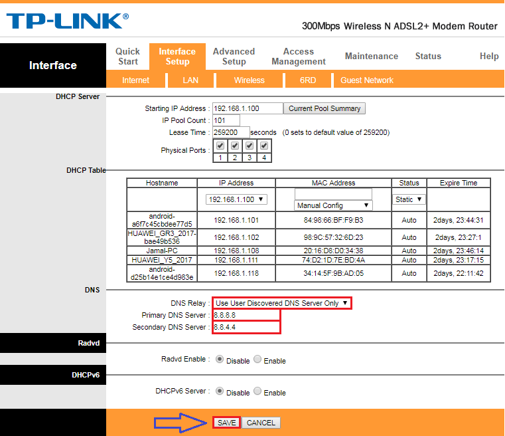Screen dimensions: 505x436
Task: Select Radvd Disable radio button
Action: (220, 359)
